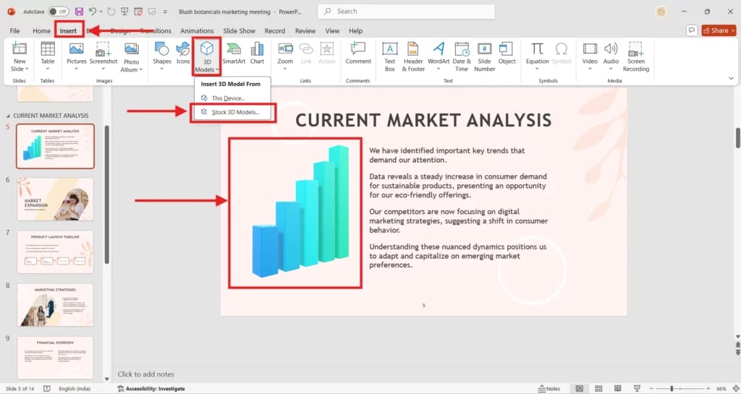Image resolution: width=741 pixels, height=394 pixels.
Task: Insert a Table from the ribbon
Action: 47,53
